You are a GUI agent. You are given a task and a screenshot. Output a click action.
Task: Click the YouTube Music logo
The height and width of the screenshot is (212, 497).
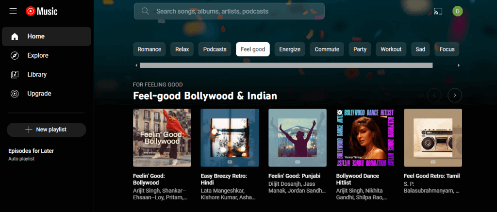(x=42, y=12)
